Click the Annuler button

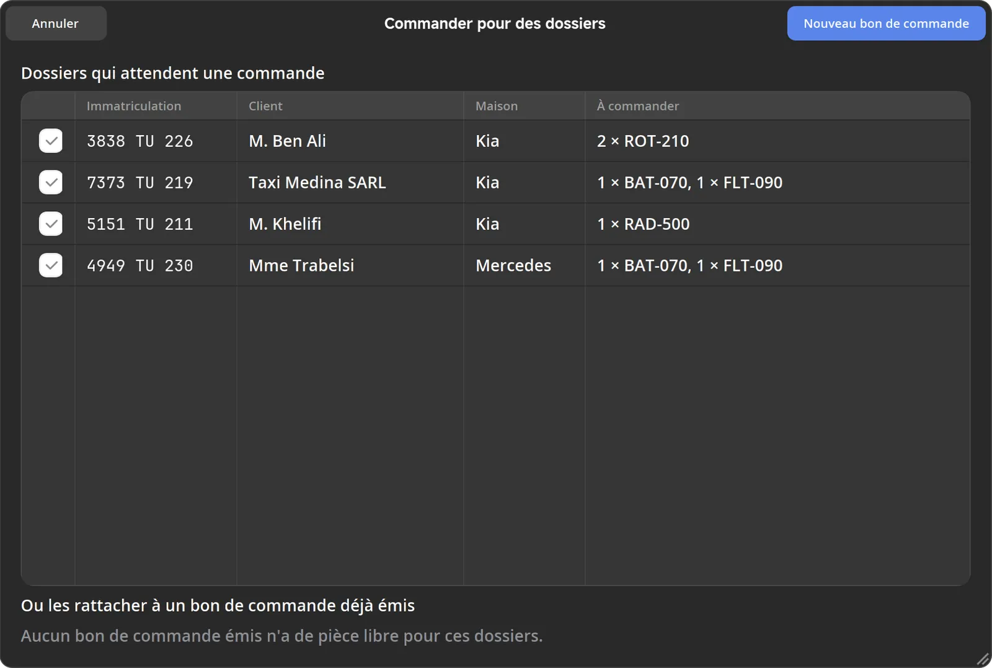point(56,24)
